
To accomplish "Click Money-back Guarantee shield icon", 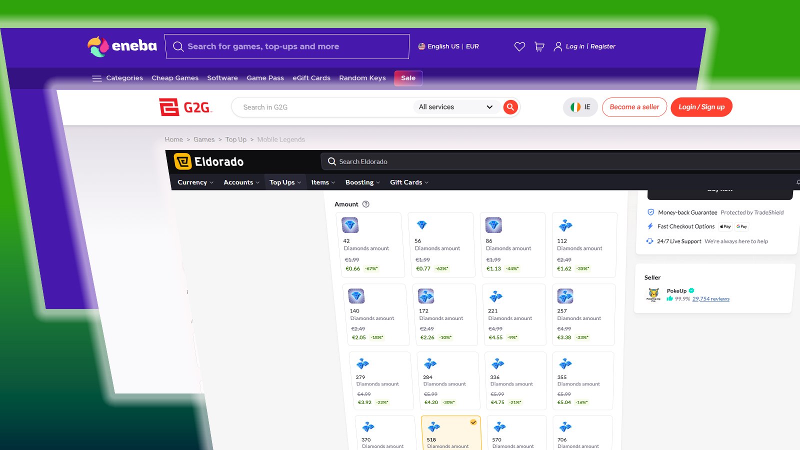I will click(650, 212).
